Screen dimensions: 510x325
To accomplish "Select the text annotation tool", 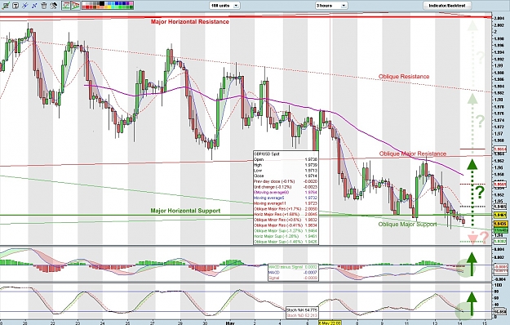I will tap(16, 6).
